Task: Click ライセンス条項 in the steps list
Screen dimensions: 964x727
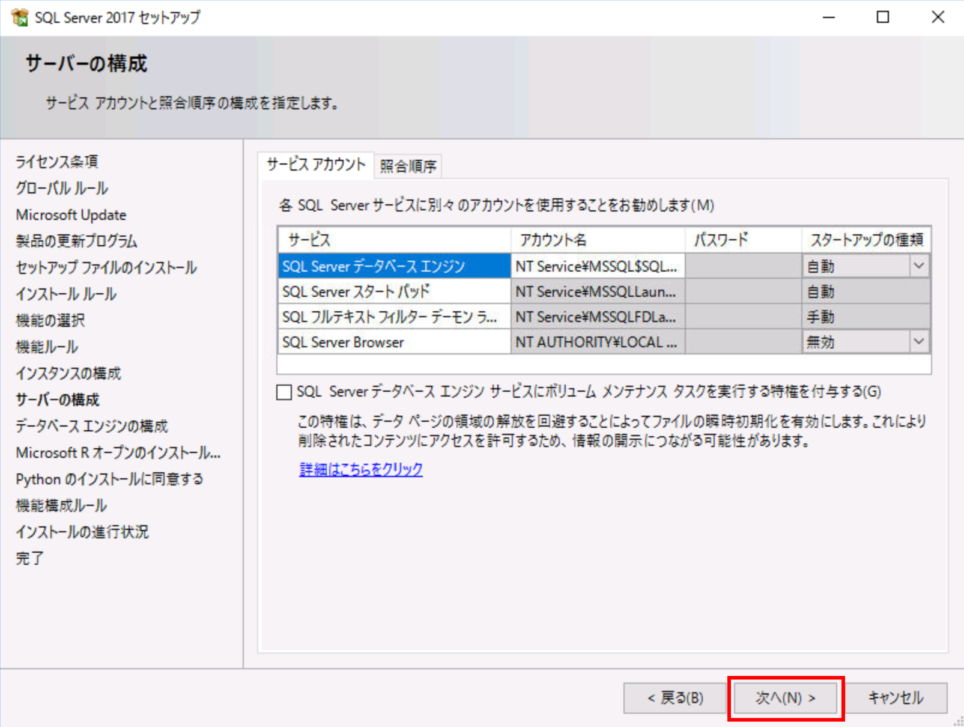Action: click(57, 162)
